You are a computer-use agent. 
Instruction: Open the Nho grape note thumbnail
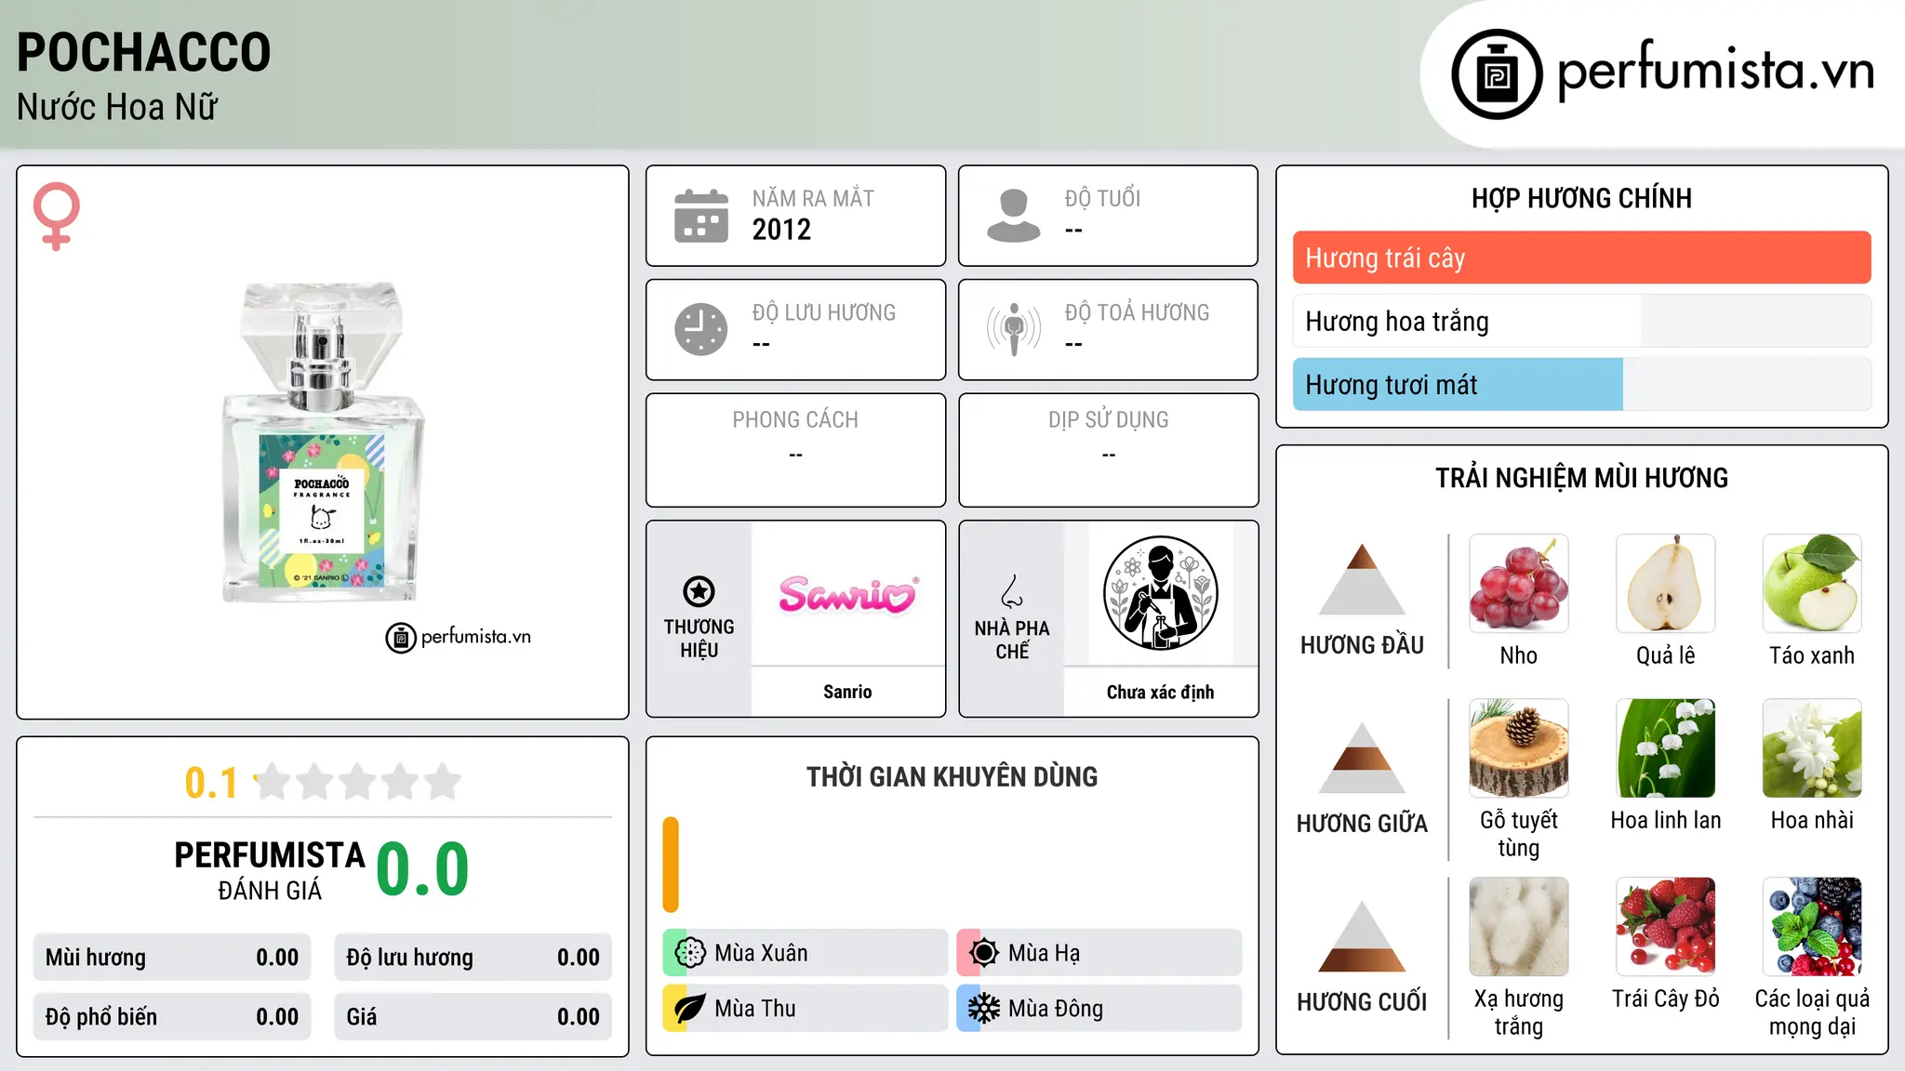[1519, 584]
